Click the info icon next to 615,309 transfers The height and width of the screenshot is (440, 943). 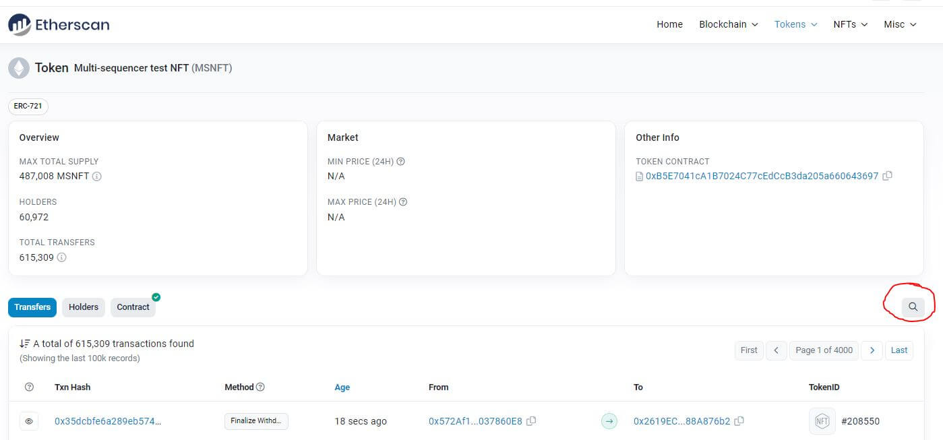pos(61,257)
